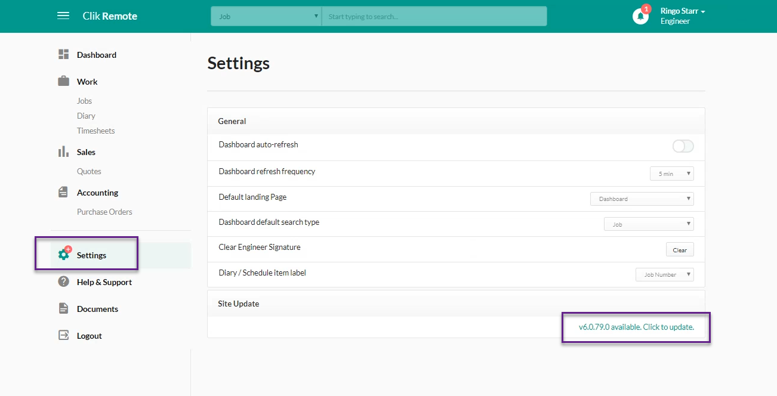Click the Logout exit icon
Screen dimensions: 777x396
63,335
